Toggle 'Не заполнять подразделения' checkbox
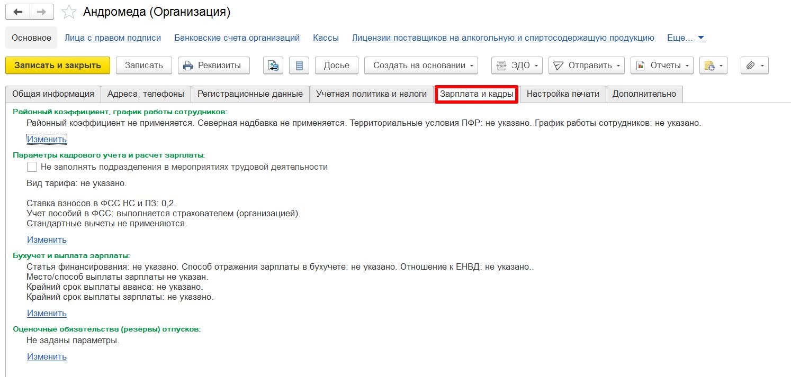Image resolution: width=791 pixels, height=377 pixels. (x=32, y=167)
